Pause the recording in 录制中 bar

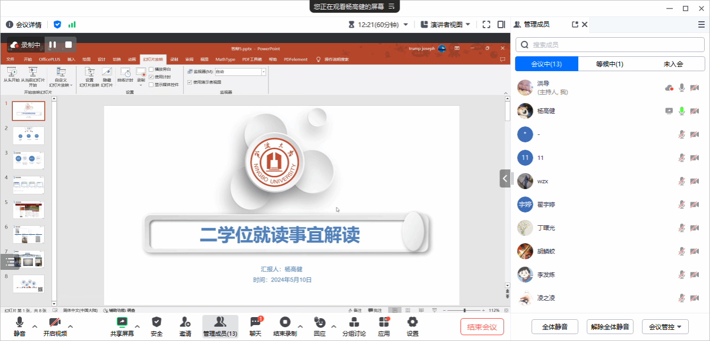click(53, 45)
